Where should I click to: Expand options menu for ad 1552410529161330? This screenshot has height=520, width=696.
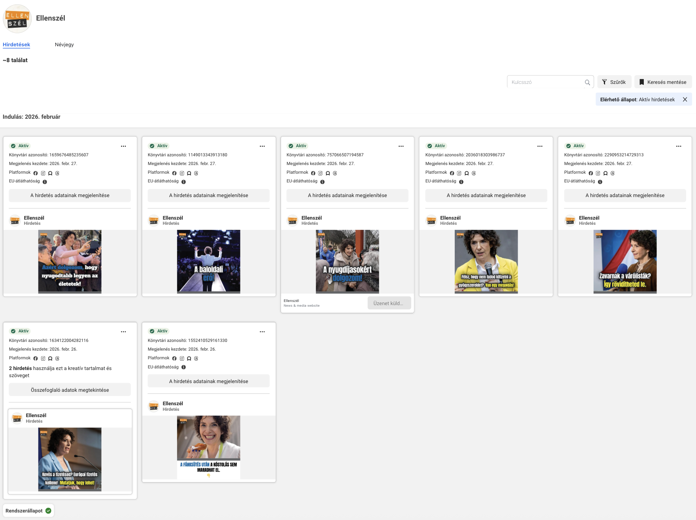coord(262,332)
